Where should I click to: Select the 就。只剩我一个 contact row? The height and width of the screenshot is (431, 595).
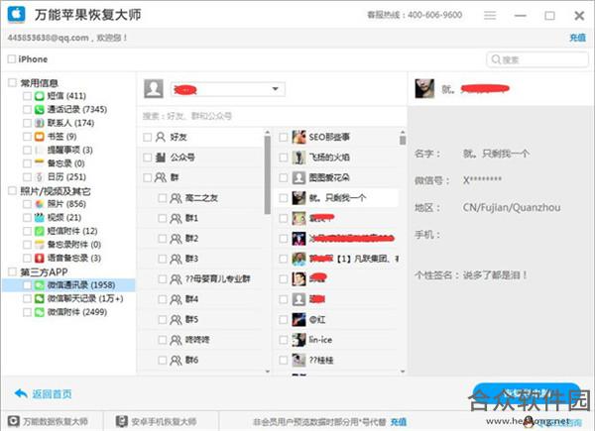click(336, 198)
